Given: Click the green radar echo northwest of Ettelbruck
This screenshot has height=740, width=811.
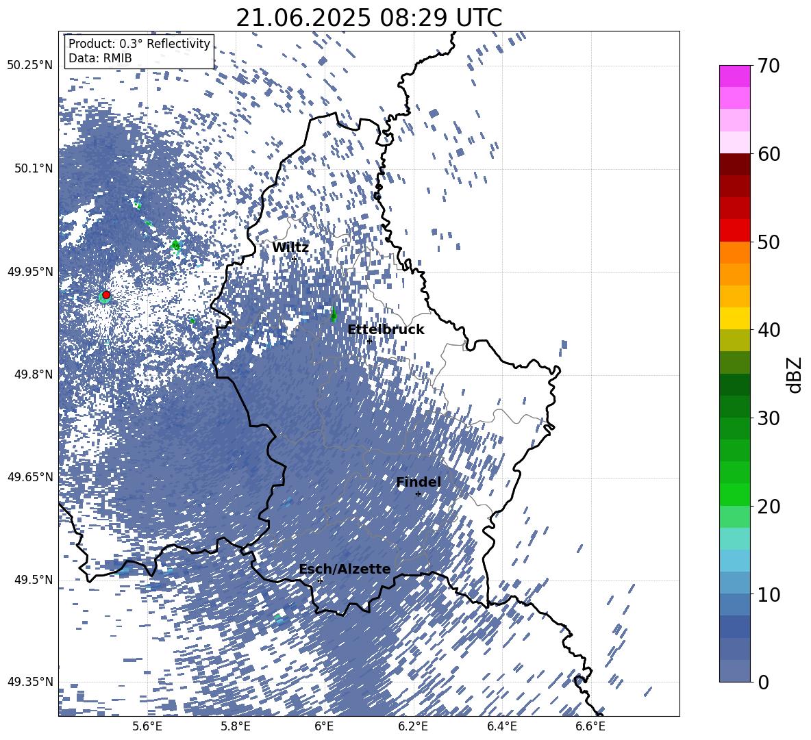Looking at the screenshot, I should click(x=333, y=314).
